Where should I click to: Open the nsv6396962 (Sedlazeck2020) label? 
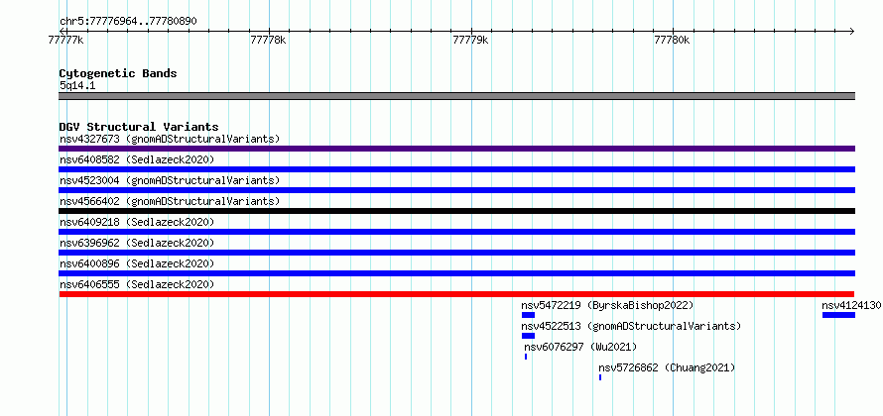click(137, 243)
